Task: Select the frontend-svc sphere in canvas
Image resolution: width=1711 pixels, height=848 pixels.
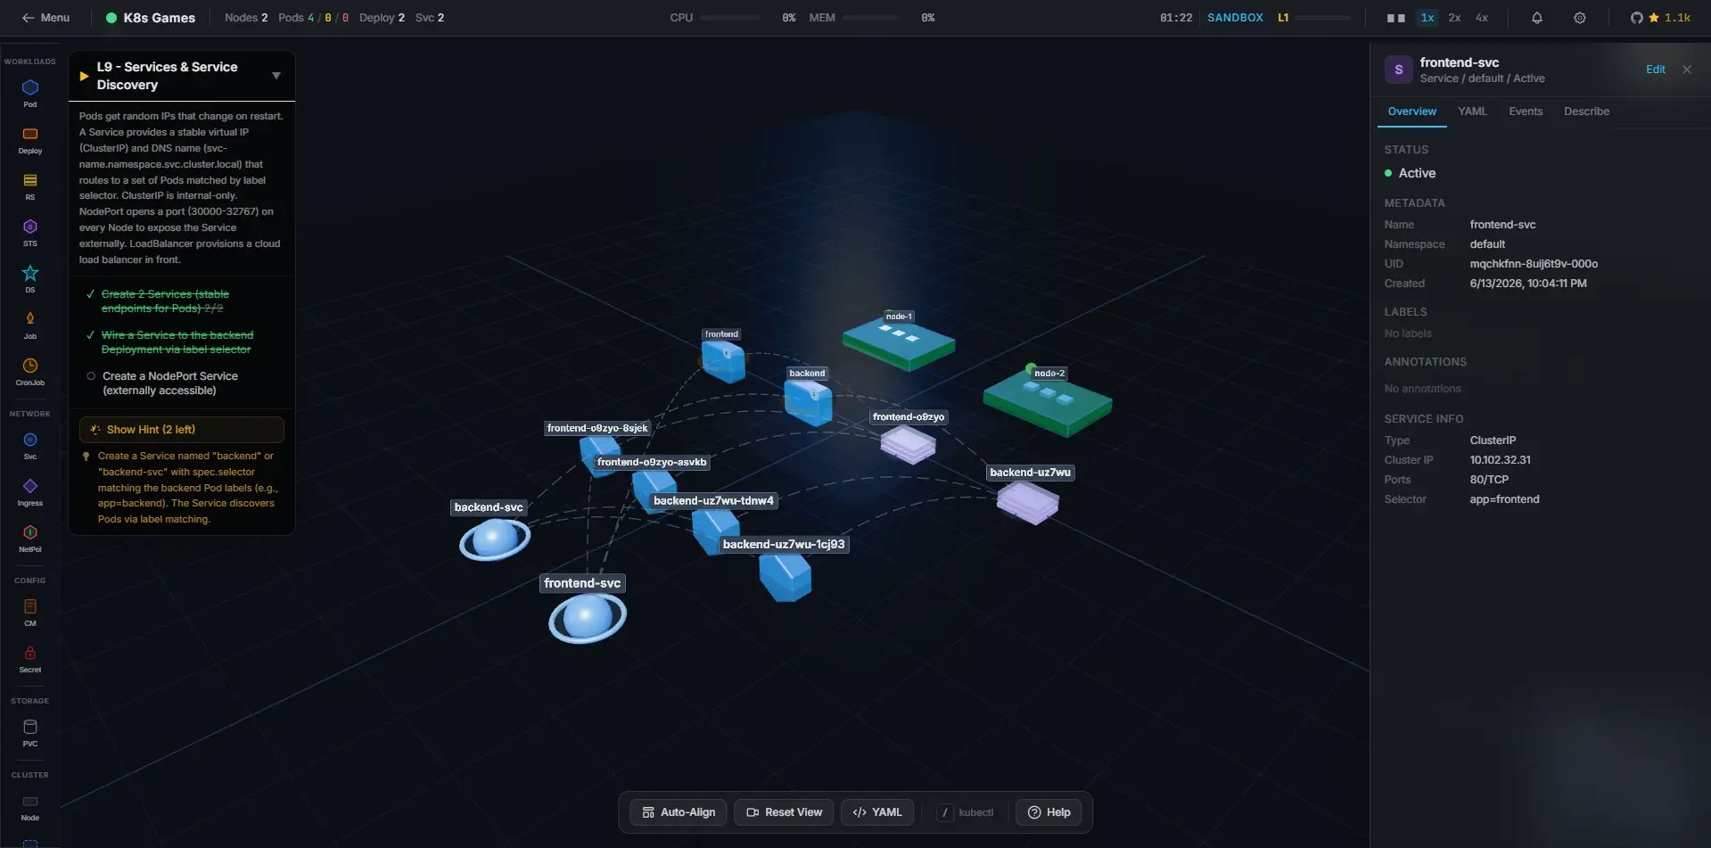Action: pyautogui.click(x=587, y=618)
